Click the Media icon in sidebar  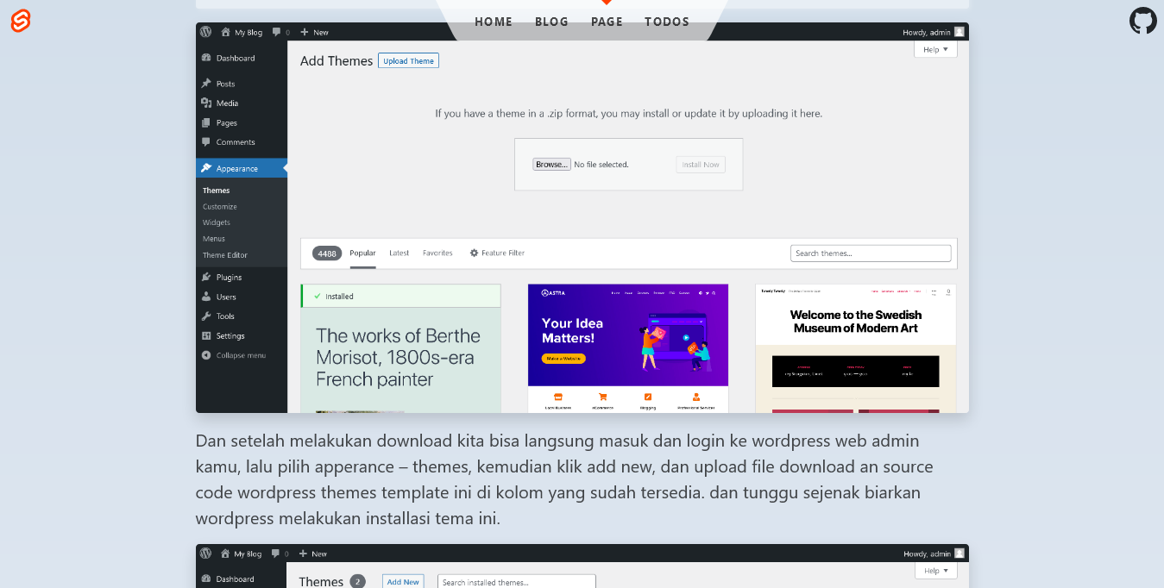(x=206, y=103)
